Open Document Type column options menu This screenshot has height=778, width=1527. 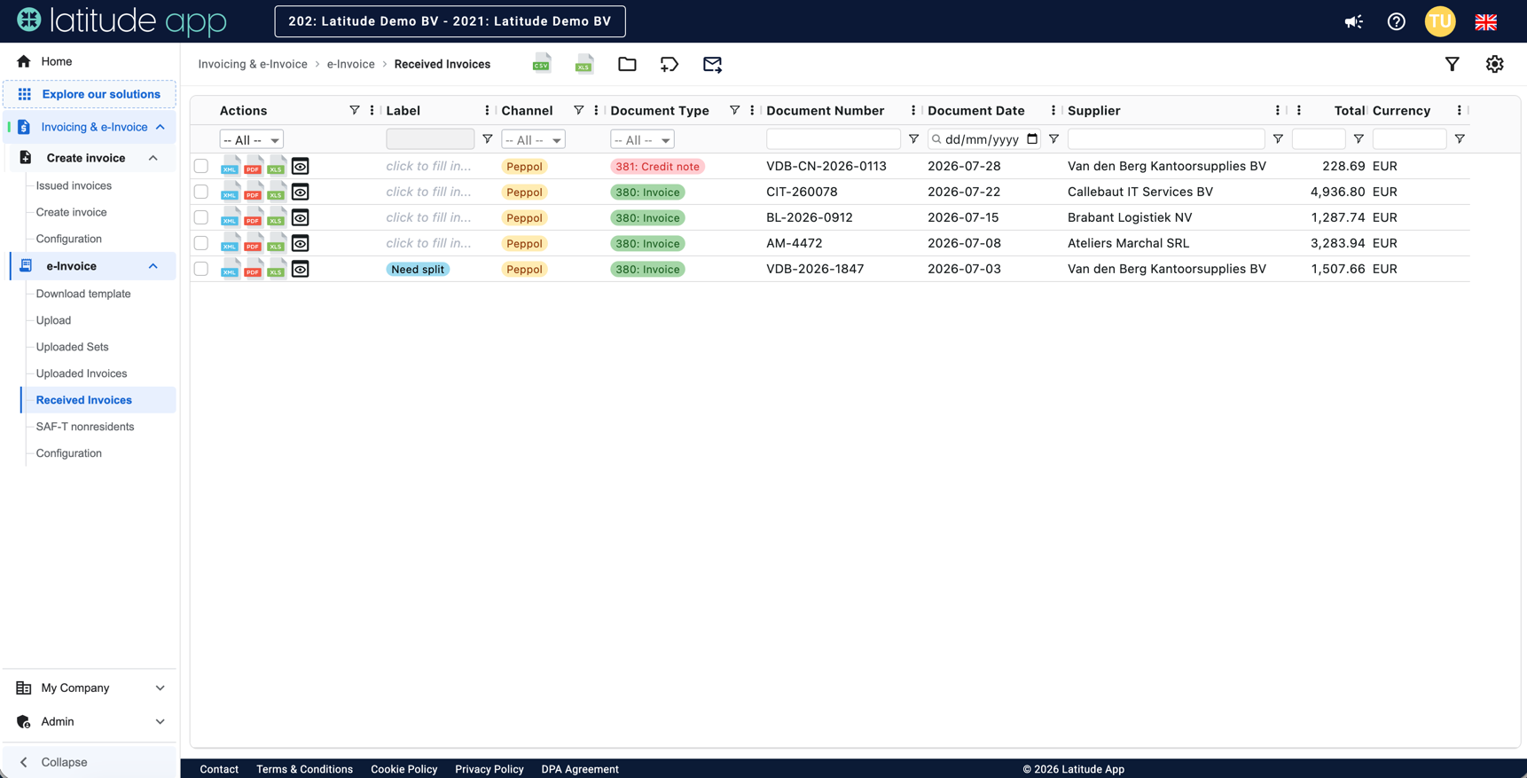coord(752,111)
